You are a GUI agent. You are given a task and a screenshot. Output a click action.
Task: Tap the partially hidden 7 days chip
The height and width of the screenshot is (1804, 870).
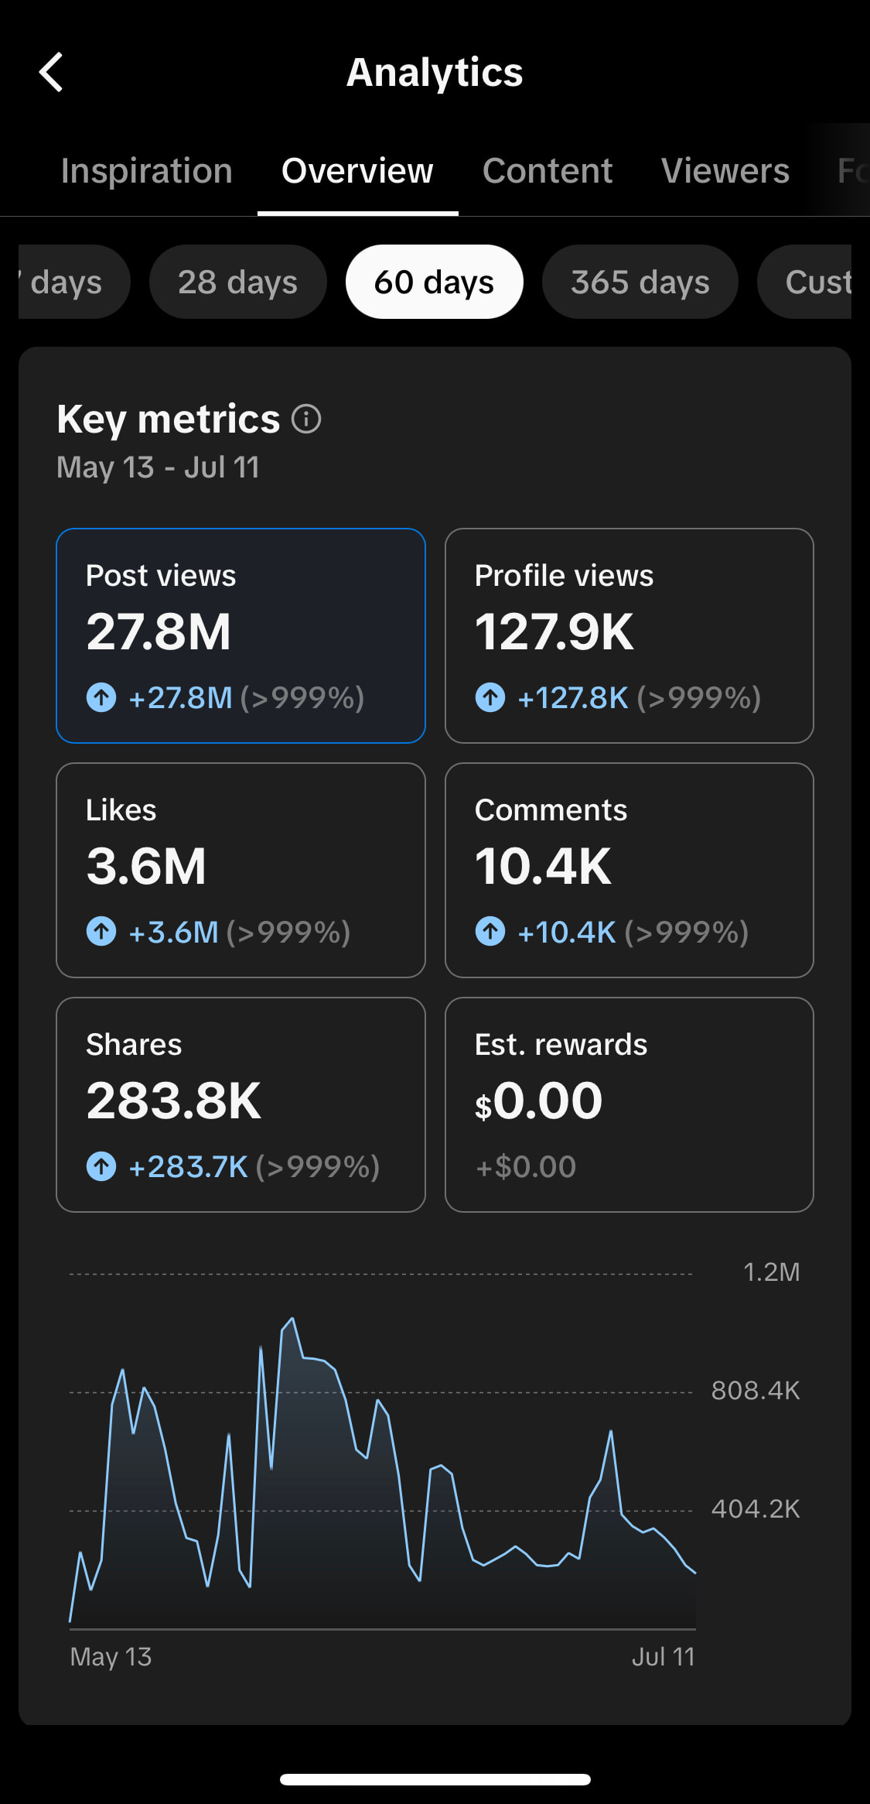tap(74, 282)
